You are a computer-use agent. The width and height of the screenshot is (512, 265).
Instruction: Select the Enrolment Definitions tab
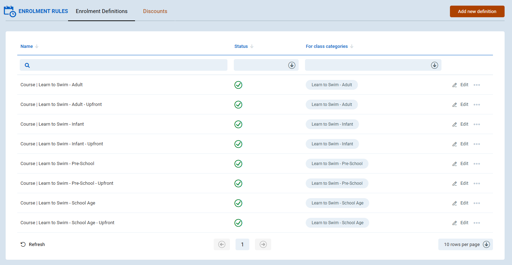click(x=102, y=11)
